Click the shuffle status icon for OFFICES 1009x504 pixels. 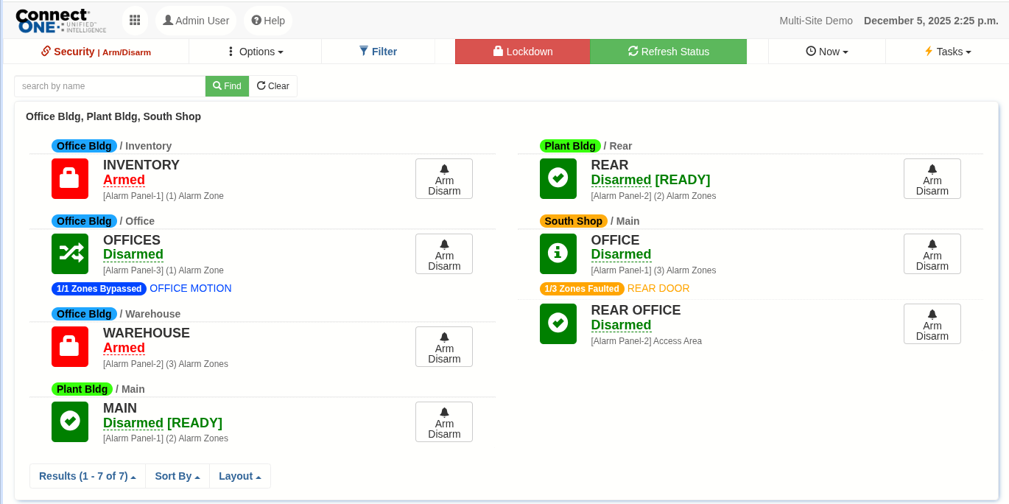[70, 253]
